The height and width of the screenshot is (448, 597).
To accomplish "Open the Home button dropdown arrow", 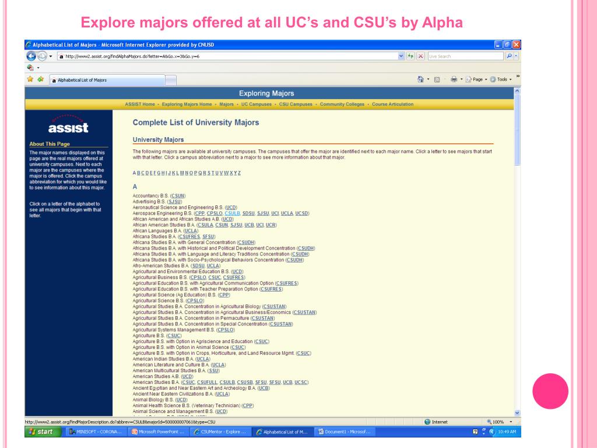I will (428, 79).
